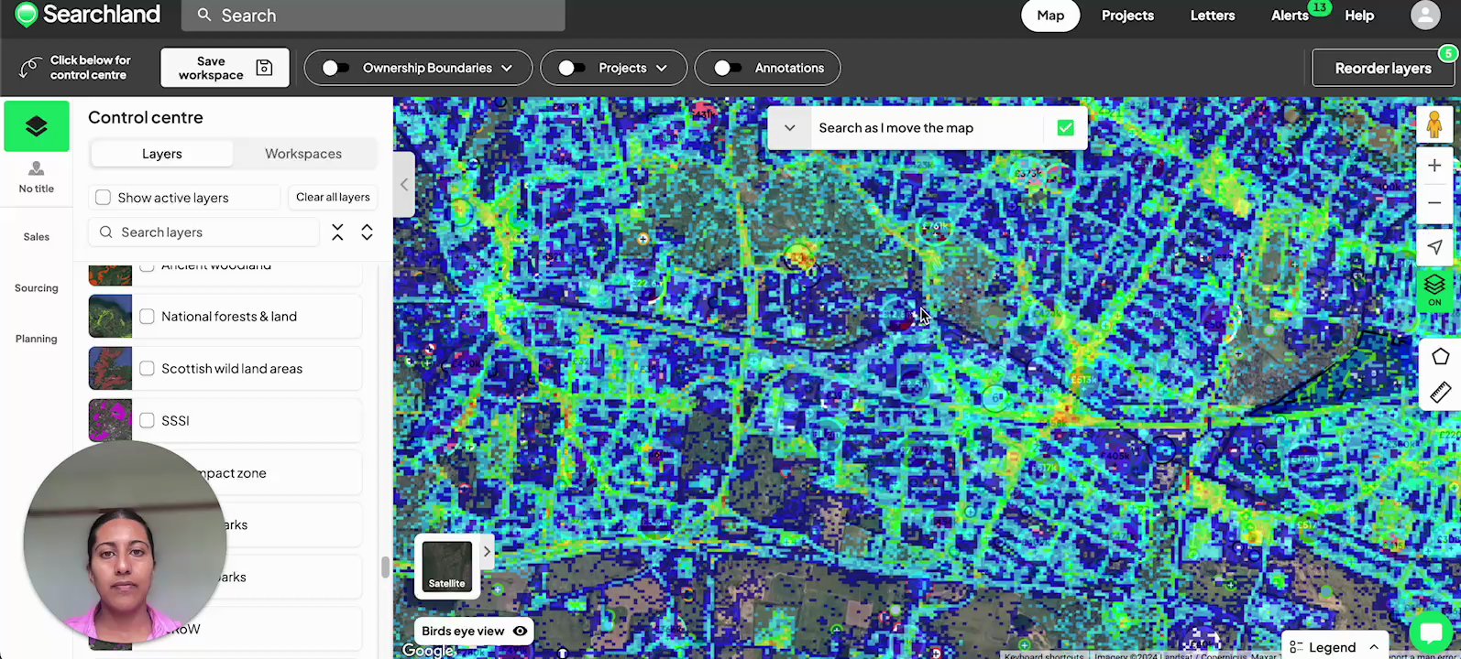This screenshot has width=1461, height=659.
Task: Switch to the Workspaces tab
Action: (303, 154)
